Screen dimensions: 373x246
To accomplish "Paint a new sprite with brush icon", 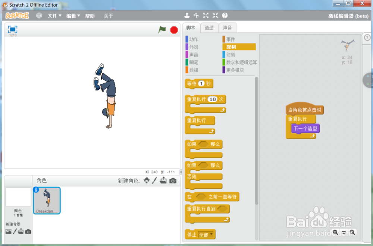I will coord(155,180).
